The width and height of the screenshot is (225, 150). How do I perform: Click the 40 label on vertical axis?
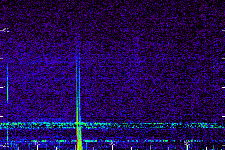pos(6,87)
